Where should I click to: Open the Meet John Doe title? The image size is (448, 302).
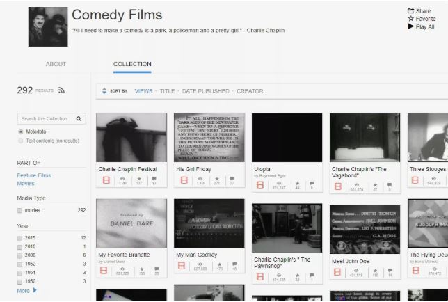point(351,261)
